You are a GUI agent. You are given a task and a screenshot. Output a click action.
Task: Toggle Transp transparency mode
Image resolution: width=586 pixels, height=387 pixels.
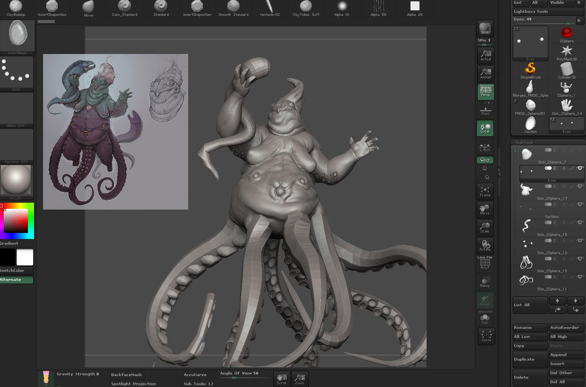pos(485,282)
